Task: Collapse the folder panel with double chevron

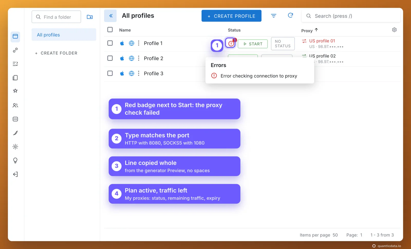Action: click(x=110, y=16)
